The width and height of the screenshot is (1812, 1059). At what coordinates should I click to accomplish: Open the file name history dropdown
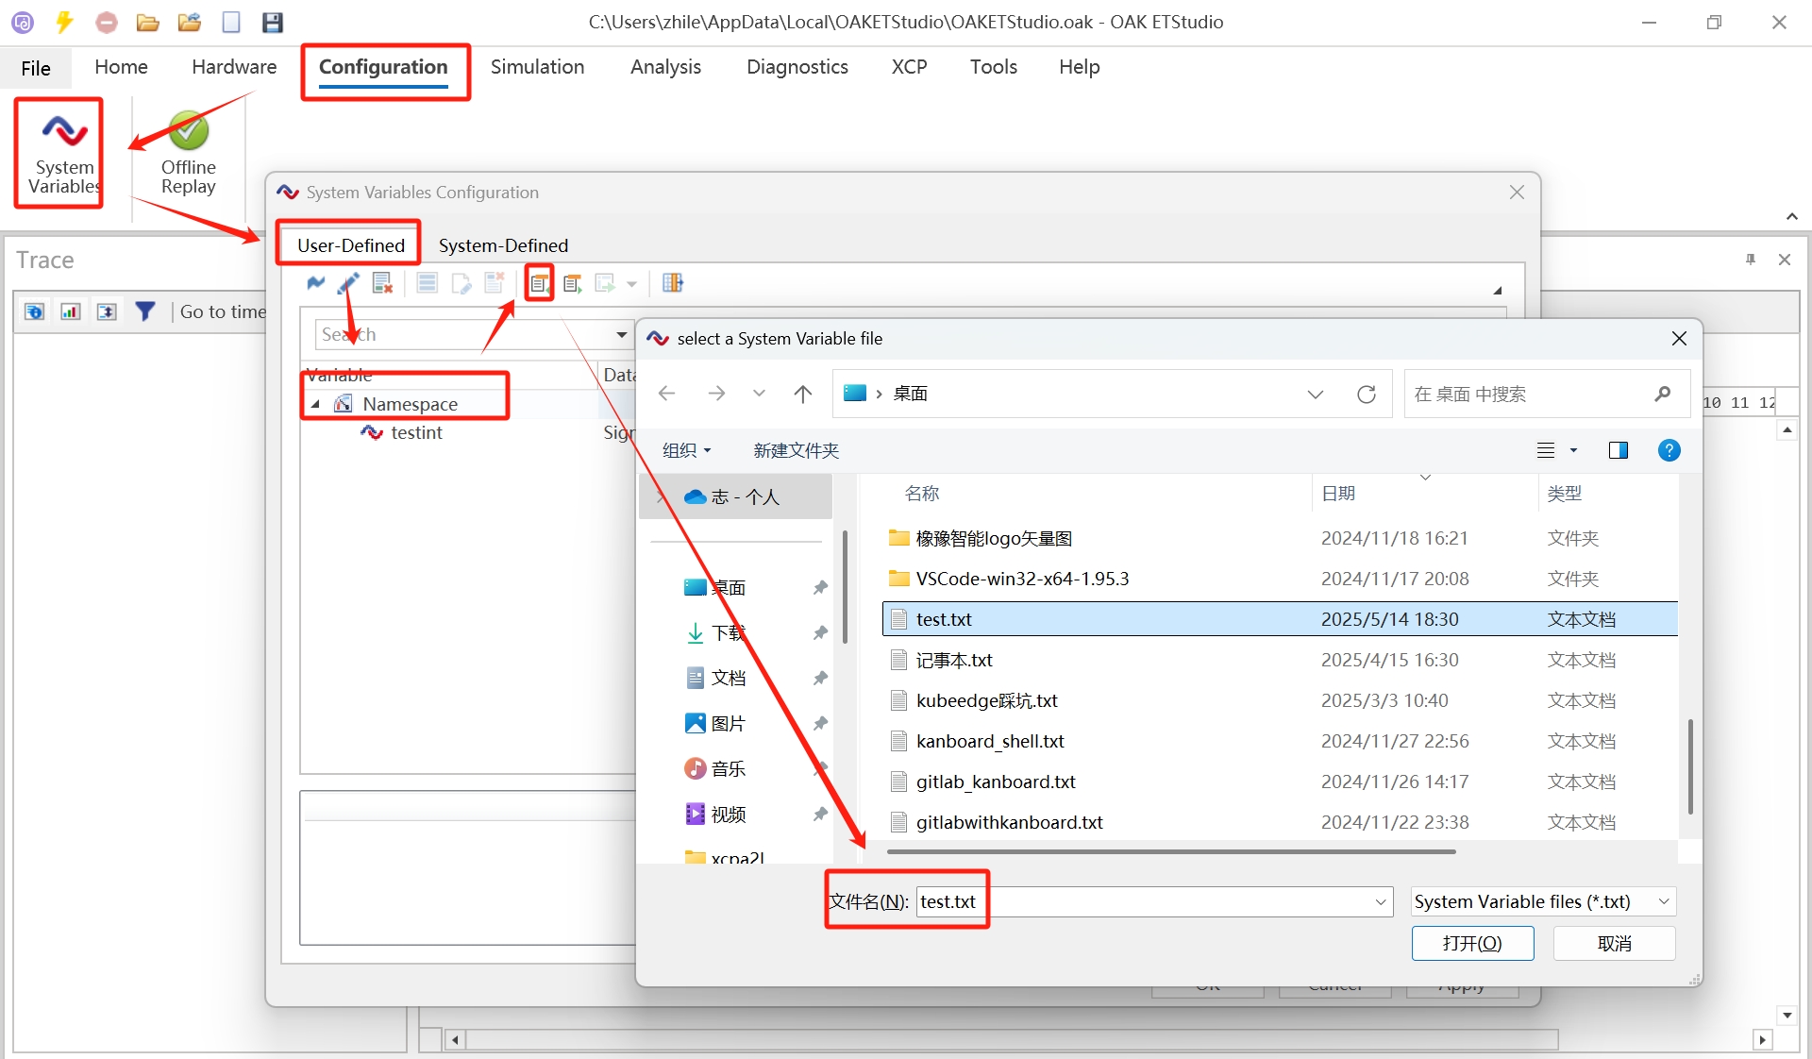coord(1381,901)
